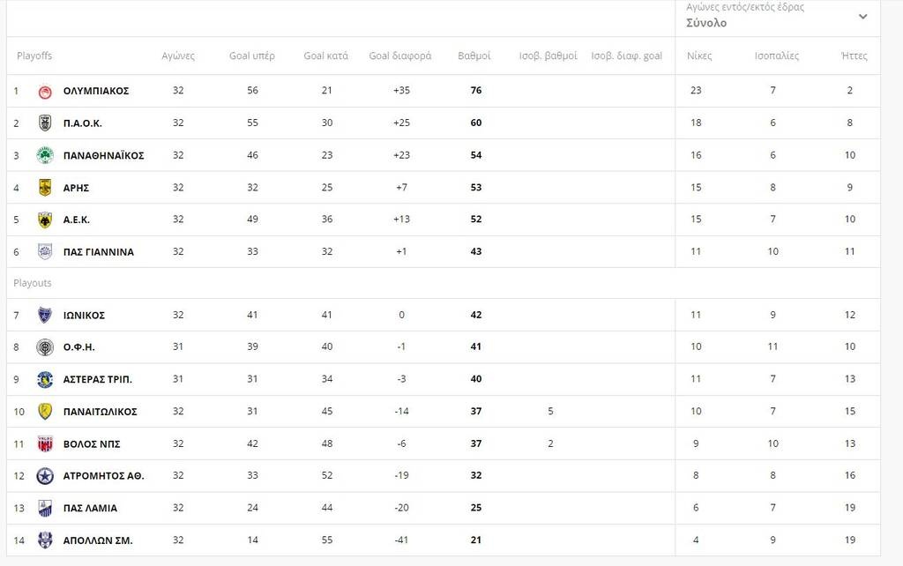The height and width of the screenshot is (566, 903).
Task: Click the Playouts section header
Action: (x=33, y=283)
